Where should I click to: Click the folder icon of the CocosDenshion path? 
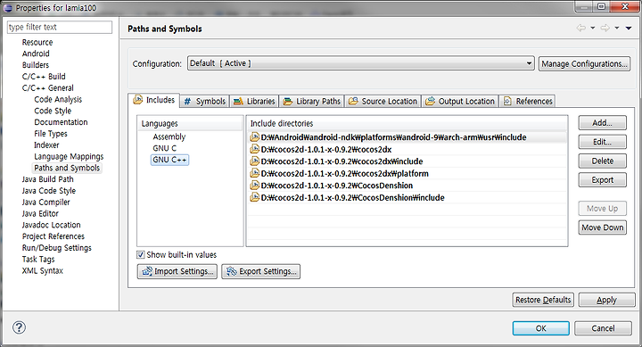(255, 186)
